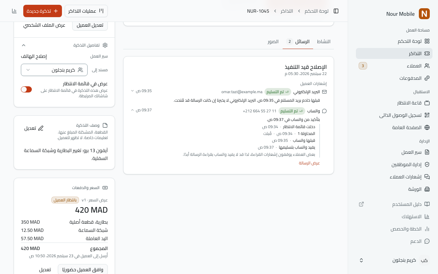Viewport: 438px width, 274px height.
Task: Click the الورشة building icon
Action: 427,189
